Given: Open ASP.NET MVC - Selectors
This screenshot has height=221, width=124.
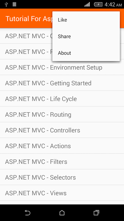Looking at the screenshot, I should point(62,177).
